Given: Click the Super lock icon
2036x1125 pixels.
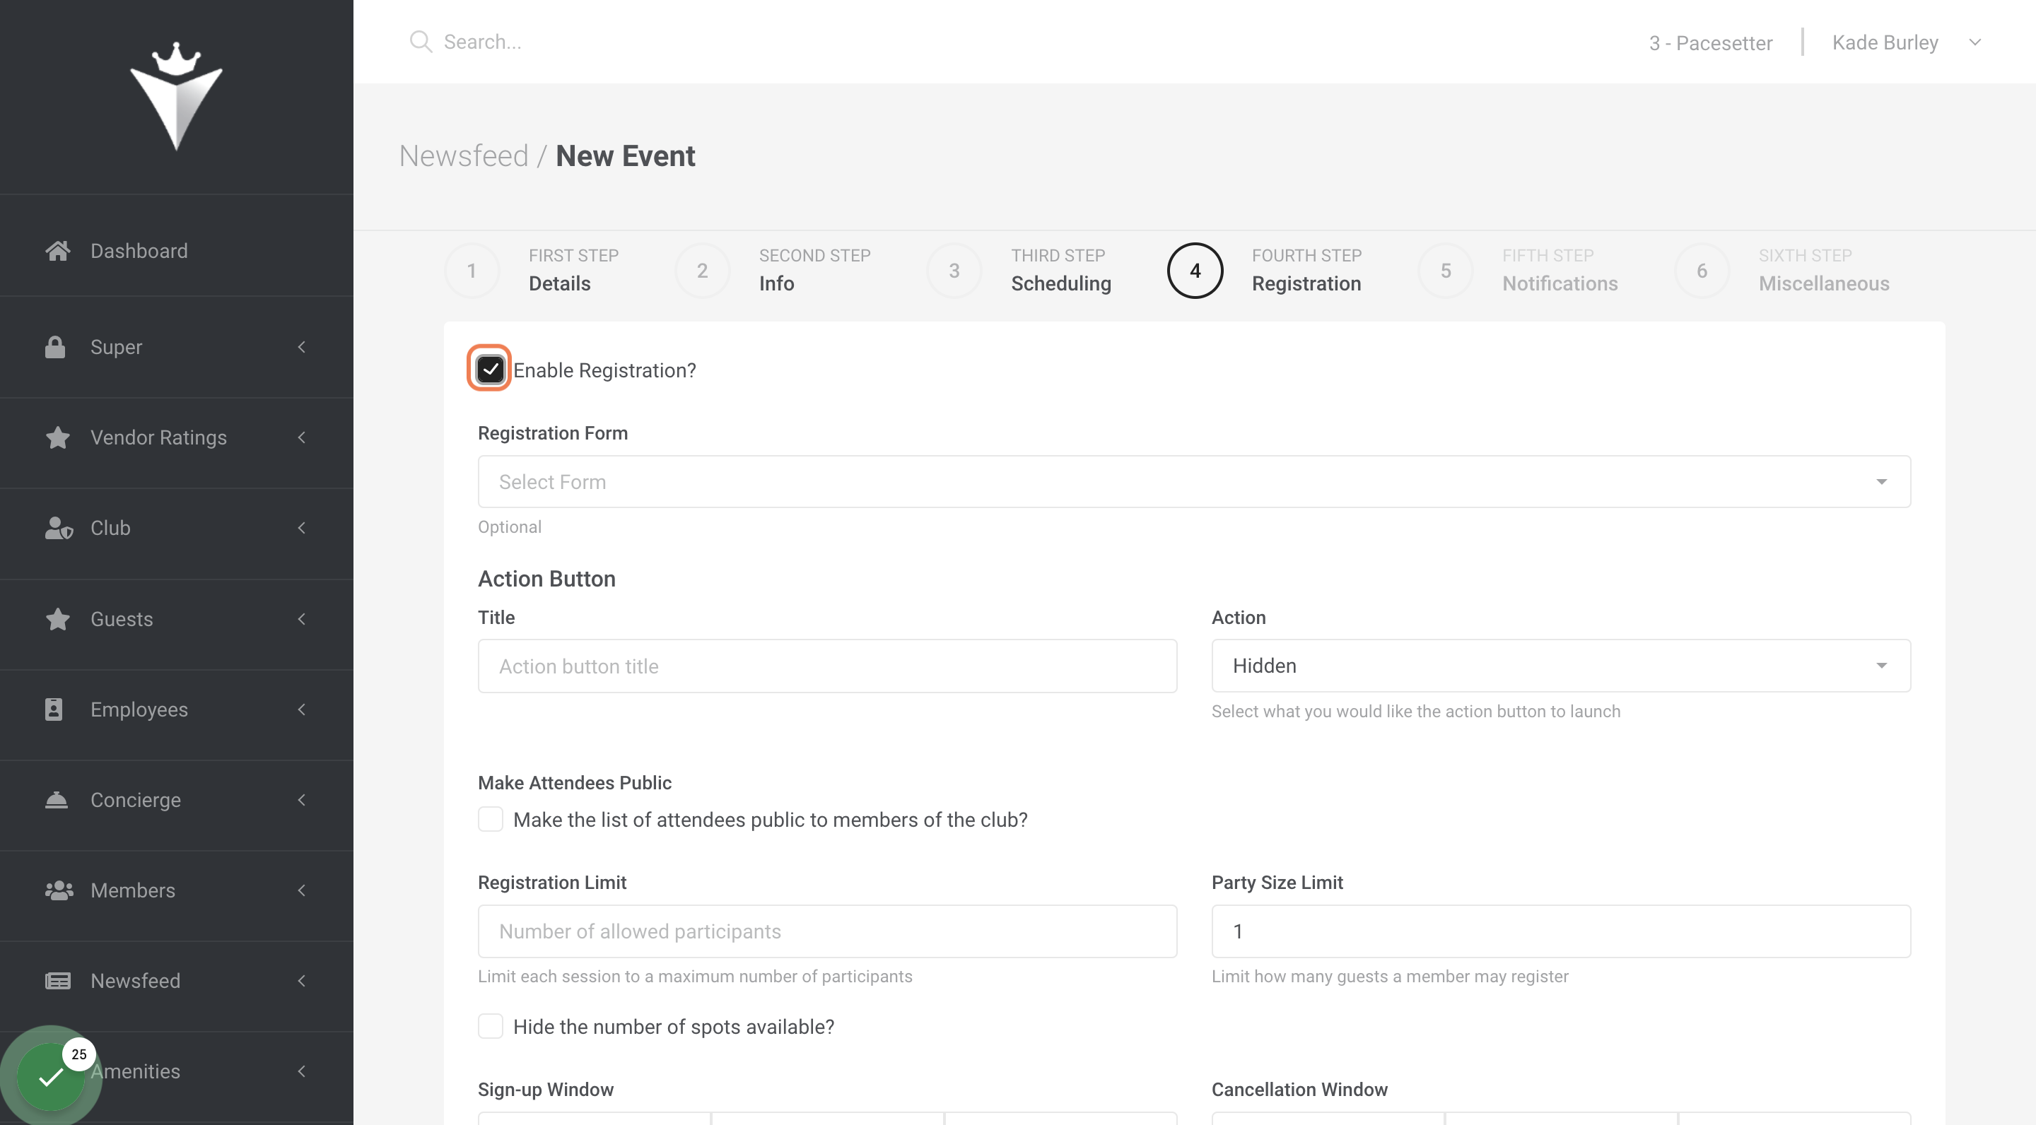Looking at the screenshot, I should [55, 347].
